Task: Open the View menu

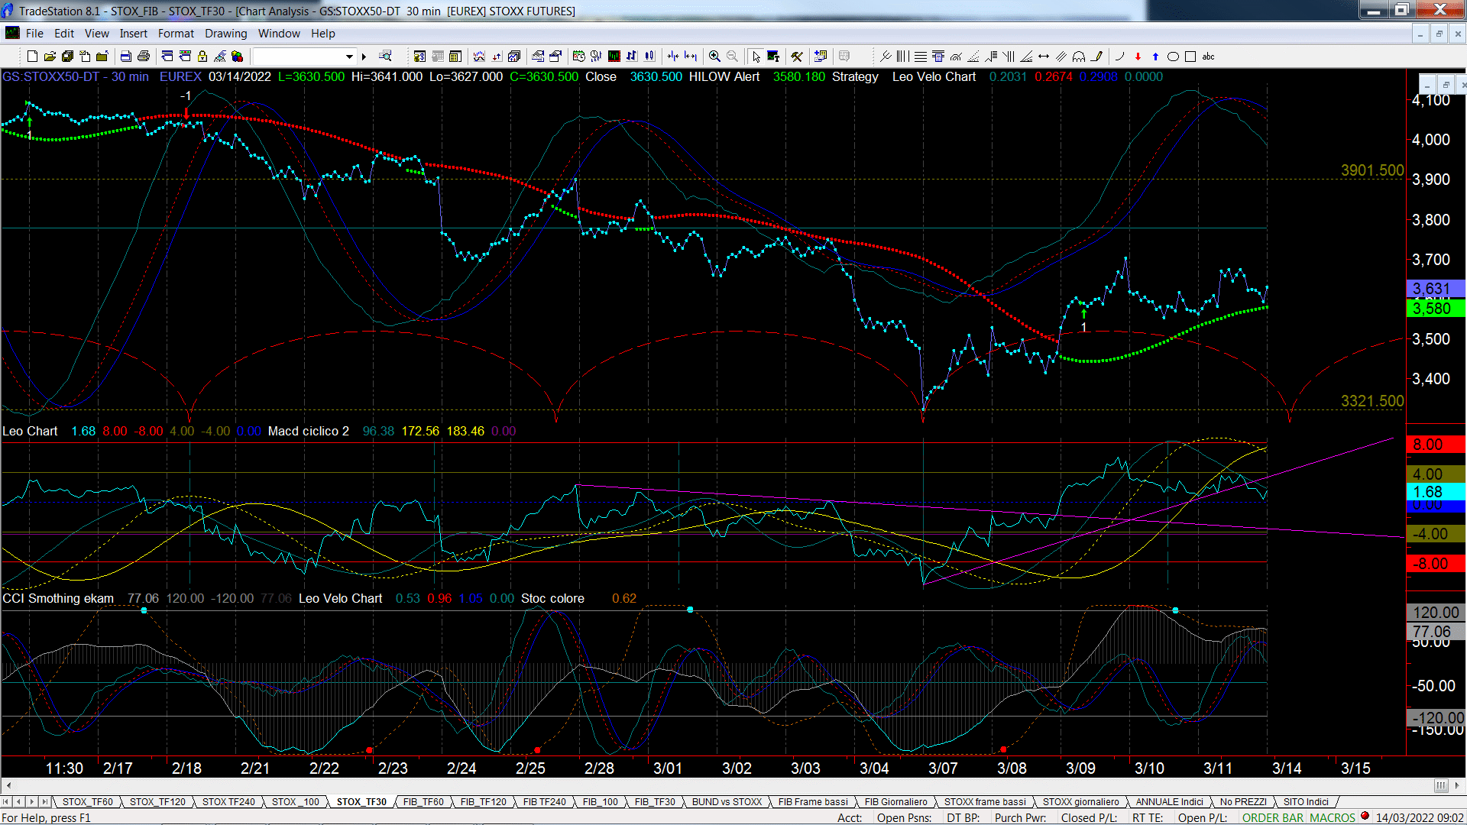Action: point(96,34)
